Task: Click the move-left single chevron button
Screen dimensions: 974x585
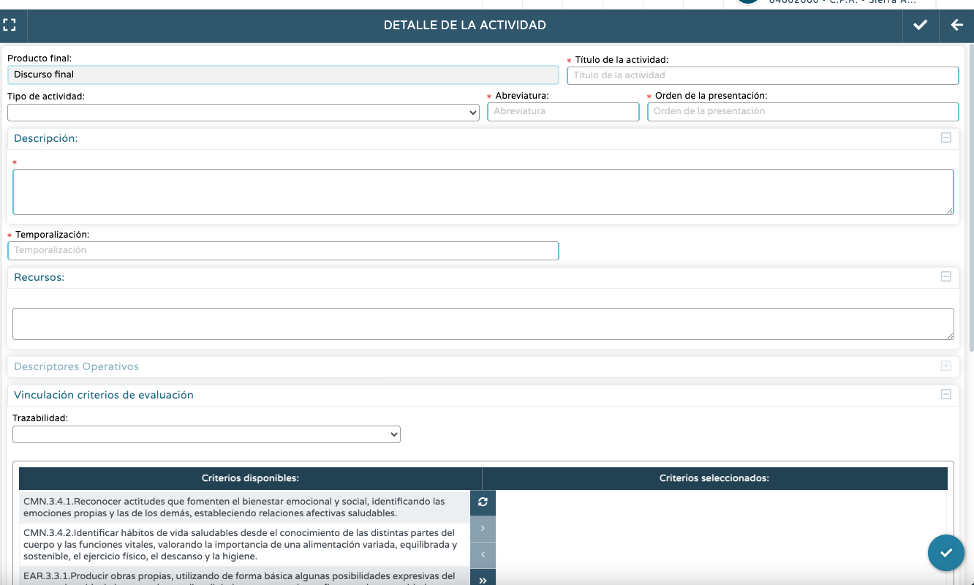Action: 483,555
